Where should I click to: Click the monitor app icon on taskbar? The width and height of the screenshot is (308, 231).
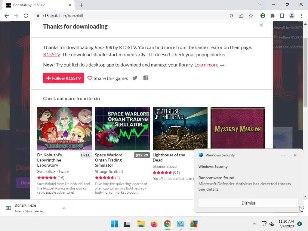[180, 224]
